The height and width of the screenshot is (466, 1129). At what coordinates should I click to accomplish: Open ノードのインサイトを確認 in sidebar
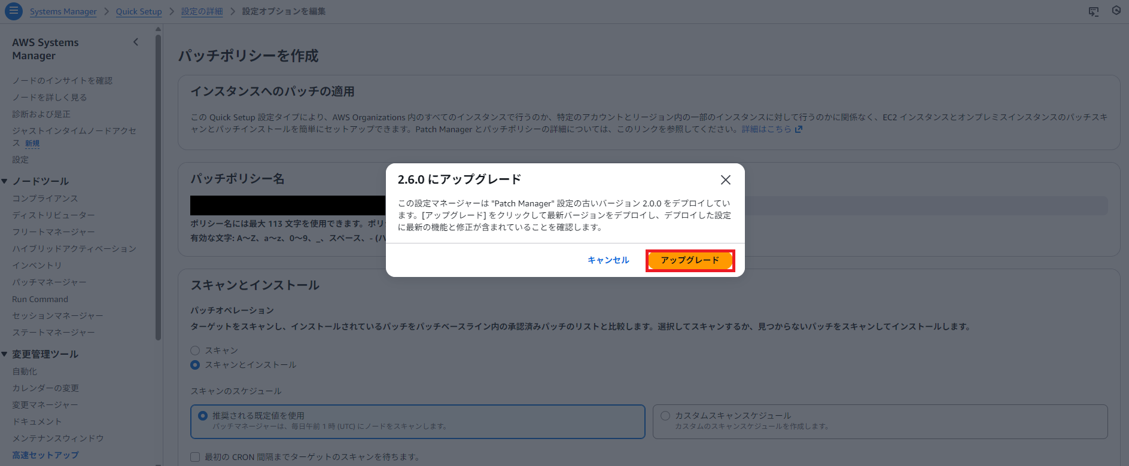coord(62,81)
